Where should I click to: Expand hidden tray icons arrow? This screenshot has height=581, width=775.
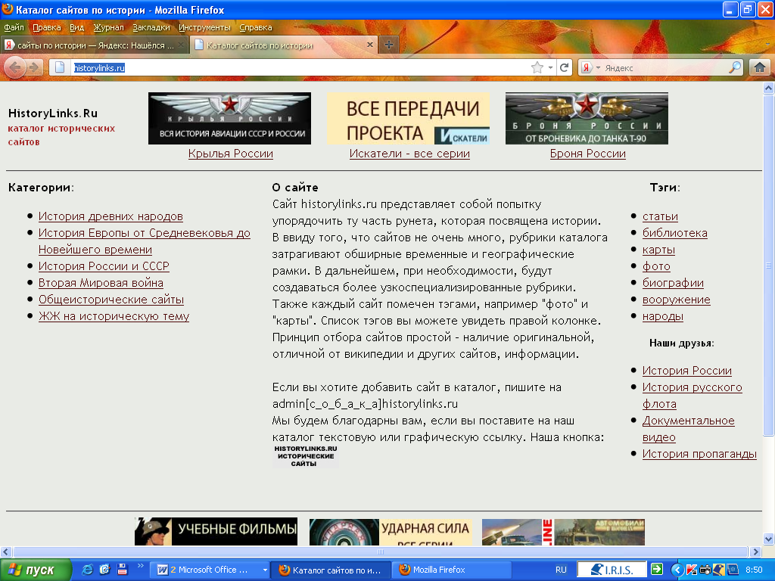677,570
